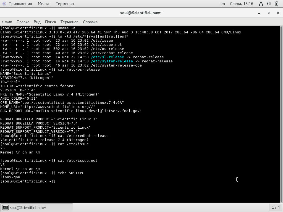Close the terminal window

tap(278, 13)
